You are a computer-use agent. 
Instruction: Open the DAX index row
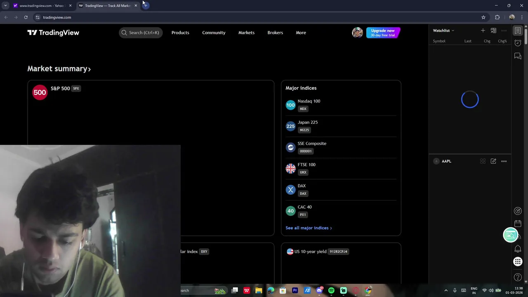341,189
